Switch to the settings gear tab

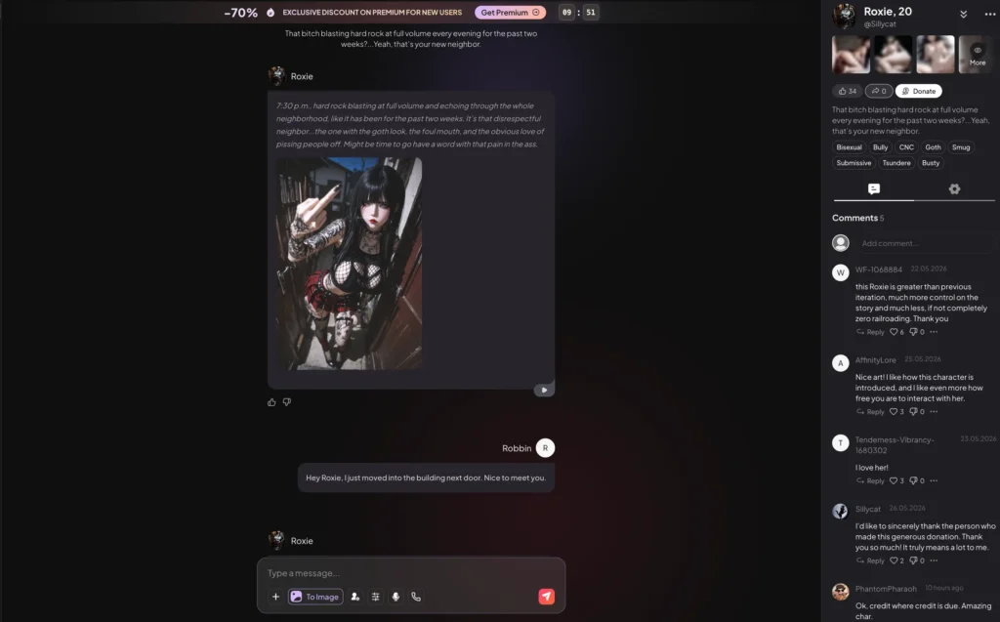pos(954,188)
